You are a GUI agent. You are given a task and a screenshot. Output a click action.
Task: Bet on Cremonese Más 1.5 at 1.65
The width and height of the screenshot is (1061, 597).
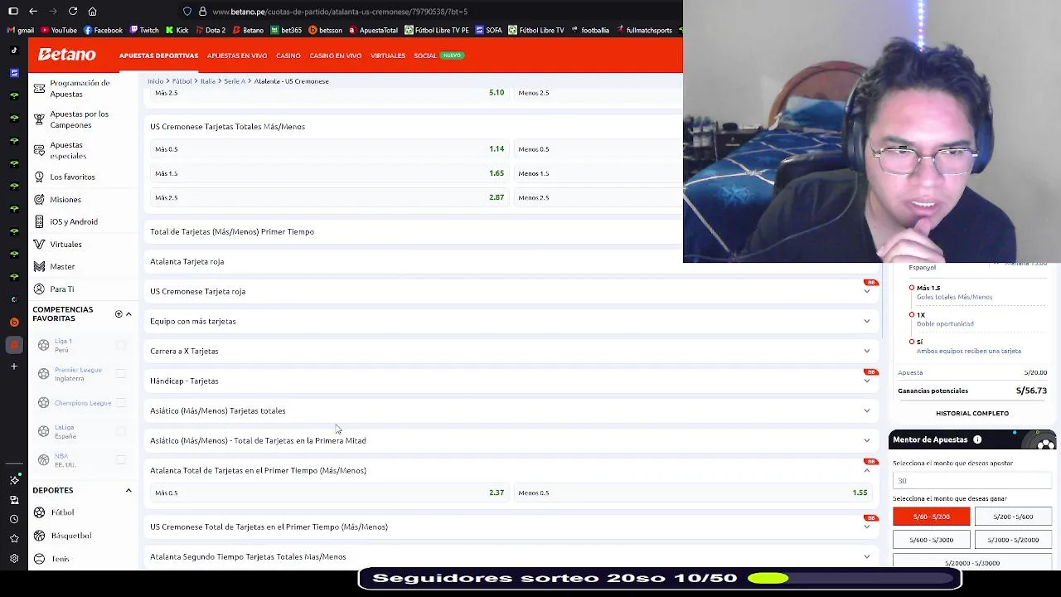[x=329, y=173]
